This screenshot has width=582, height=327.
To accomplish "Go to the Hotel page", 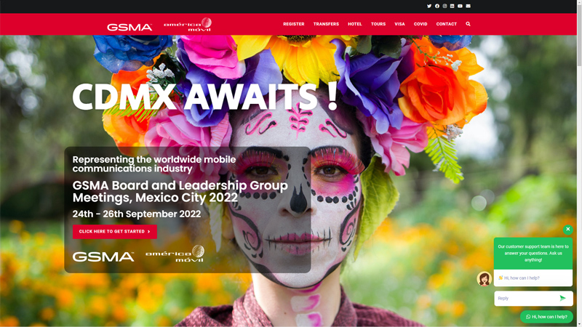I will coord(354,24).
